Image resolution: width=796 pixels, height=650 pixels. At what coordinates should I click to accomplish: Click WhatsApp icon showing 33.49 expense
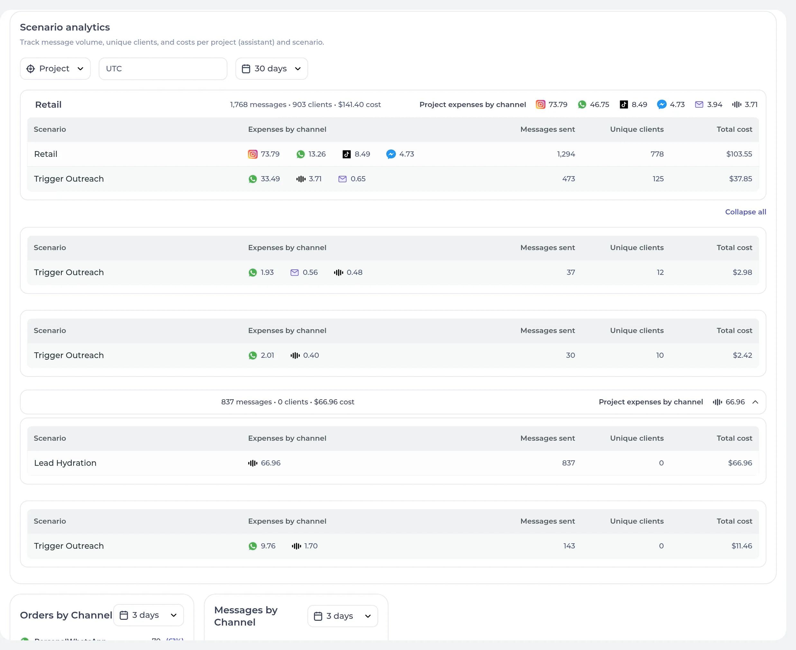(x=253, y=179)
